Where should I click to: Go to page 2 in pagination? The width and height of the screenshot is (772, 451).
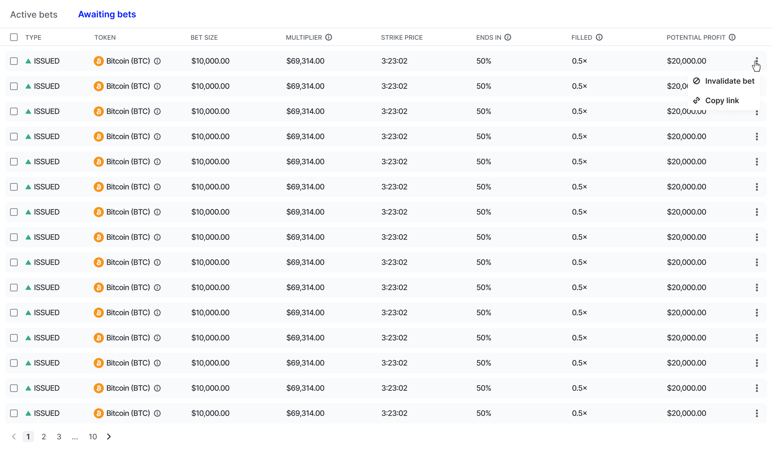click(x=44, y=437)
